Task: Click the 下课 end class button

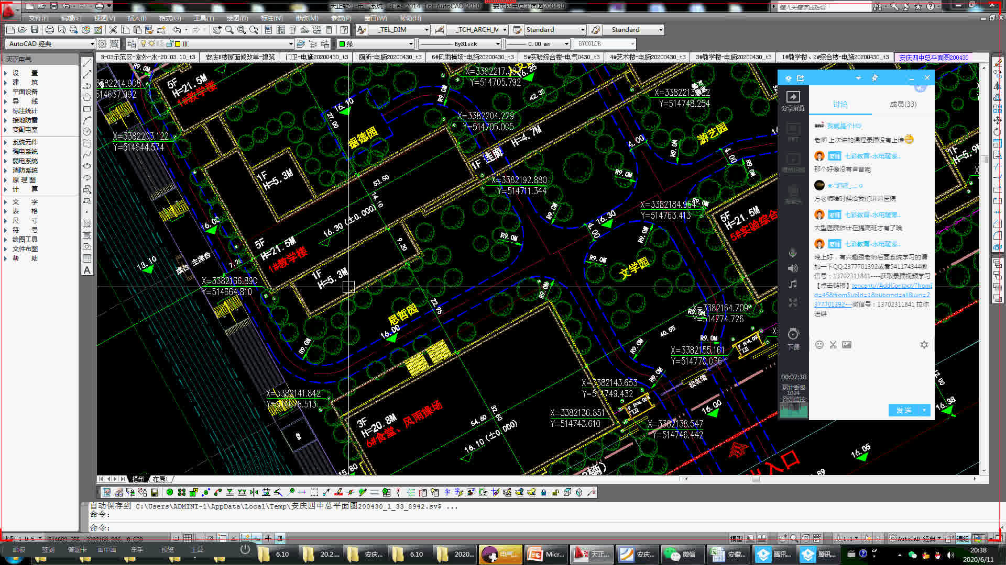Action: [x=793, y=339]
